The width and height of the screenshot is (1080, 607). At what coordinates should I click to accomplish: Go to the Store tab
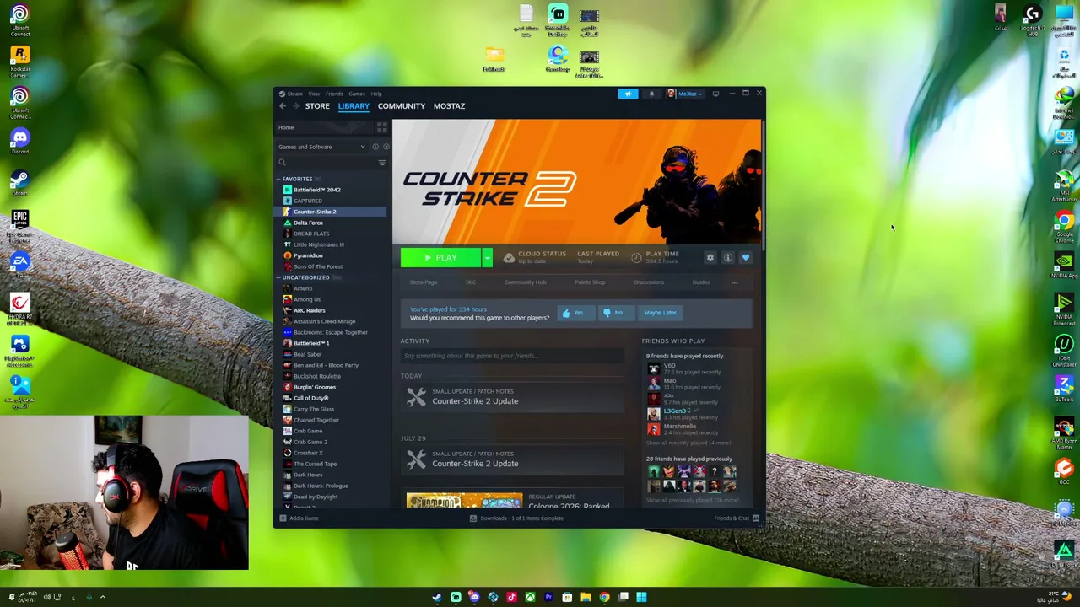(317, 106)
